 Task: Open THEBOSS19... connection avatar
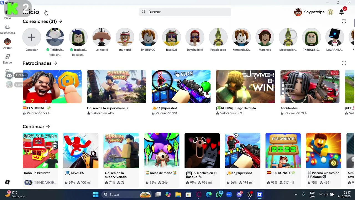coord(311,37)
